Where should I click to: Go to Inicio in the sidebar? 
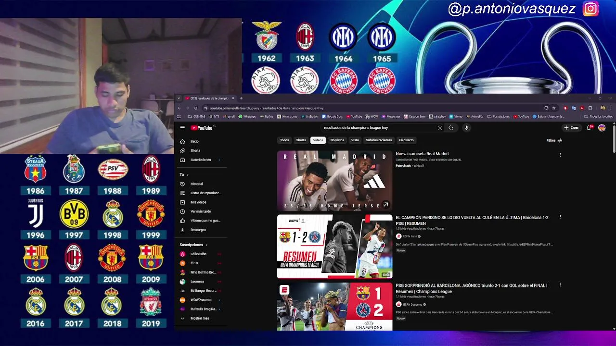coord(194,141)
